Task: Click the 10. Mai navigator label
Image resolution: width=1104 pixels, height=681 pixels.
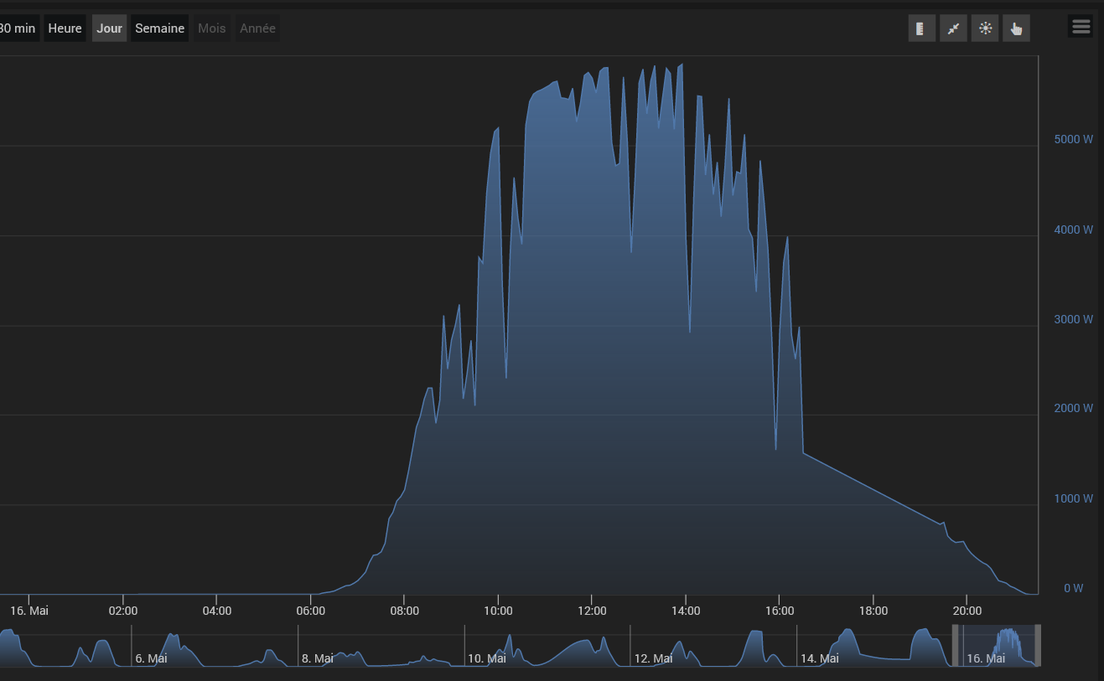Action: [x=487, y=658]
